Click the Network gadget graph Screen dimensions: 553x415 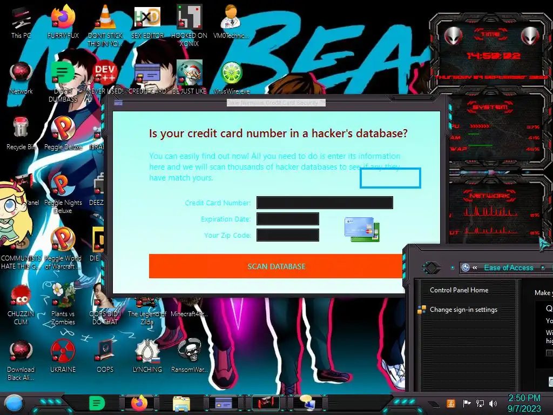[491, 211]
